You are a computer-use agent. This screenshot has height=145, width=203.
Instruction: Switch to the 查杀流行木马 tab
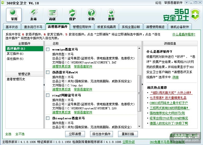33,27
